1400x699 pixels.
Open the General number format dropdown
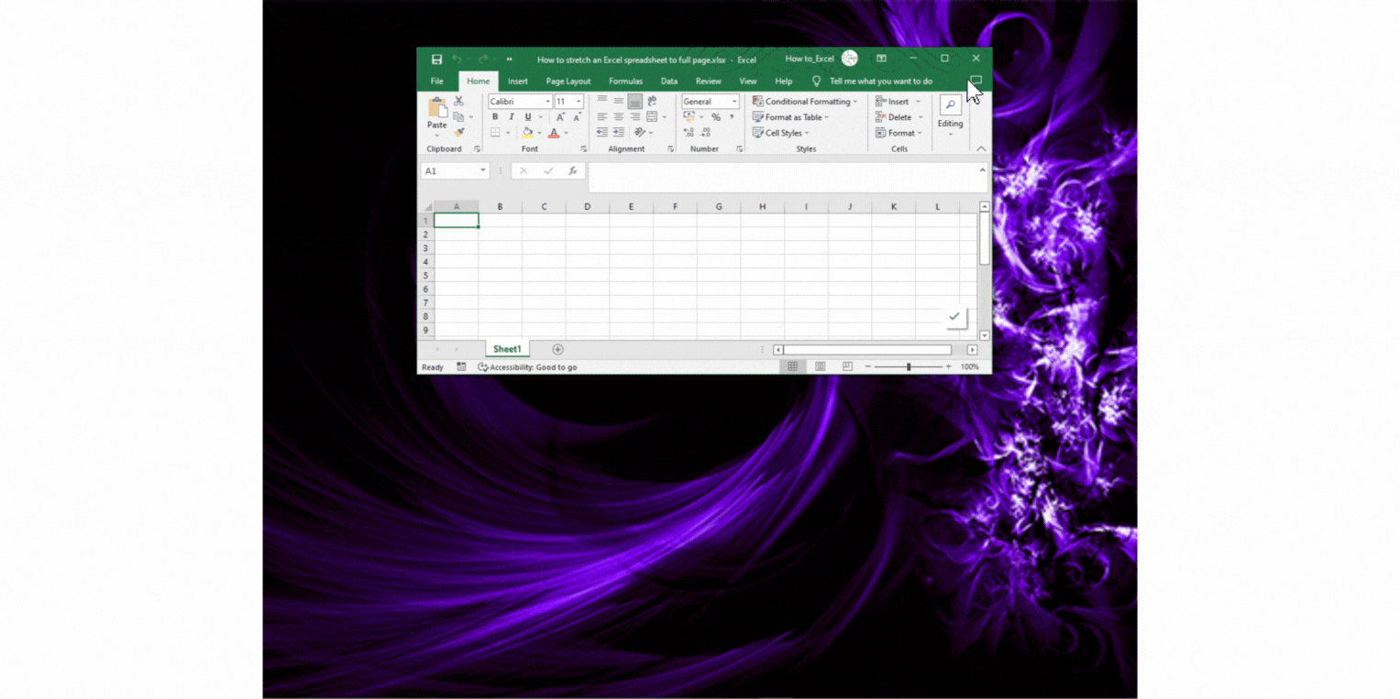[734, 102]
